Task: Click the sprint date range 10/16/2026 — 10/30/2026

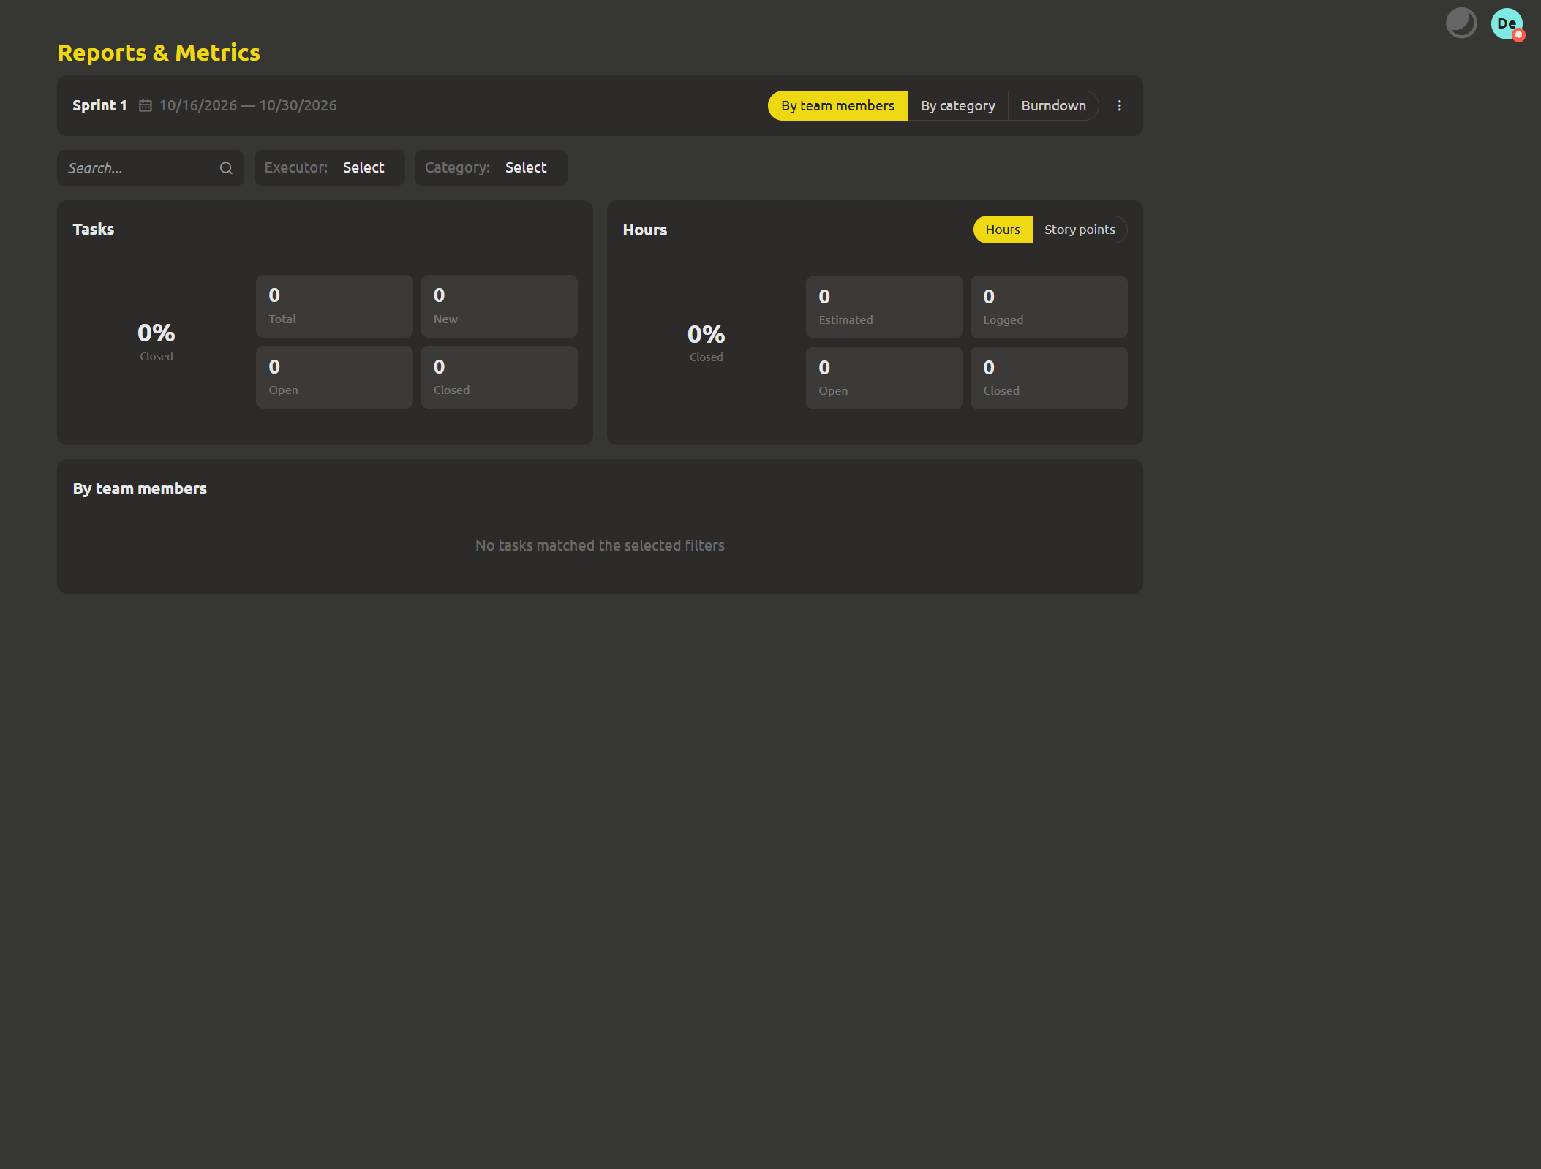Action: (x=248, y=105)
